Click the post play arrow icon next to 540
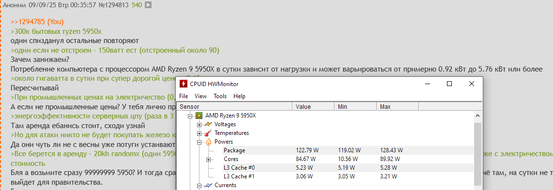 pos(148,5)
